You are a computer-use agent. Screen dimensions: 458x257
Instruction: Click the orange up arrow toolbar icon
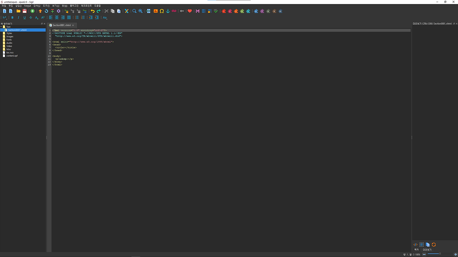tap(40, 11)
